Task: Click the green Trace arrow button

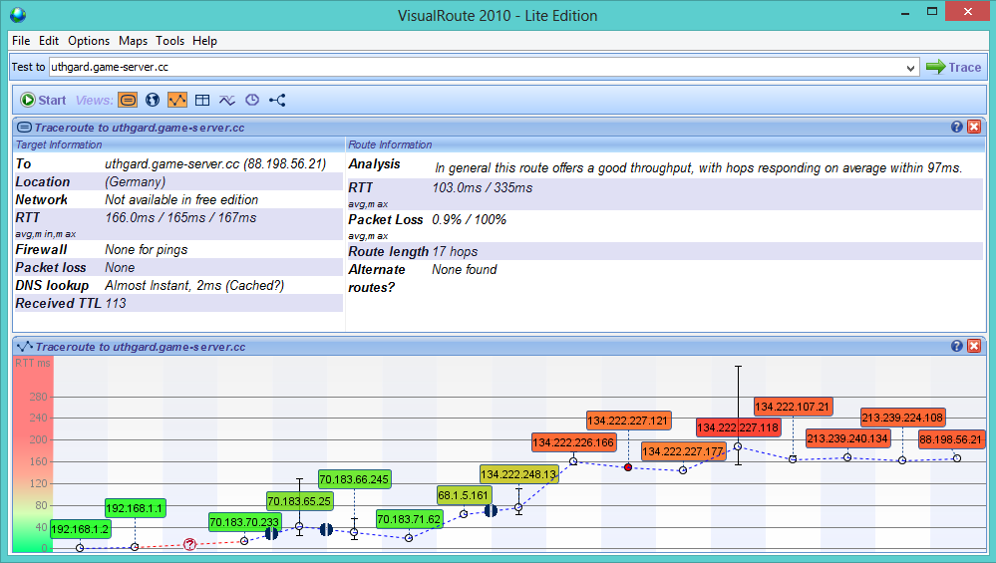Action: 953,67
